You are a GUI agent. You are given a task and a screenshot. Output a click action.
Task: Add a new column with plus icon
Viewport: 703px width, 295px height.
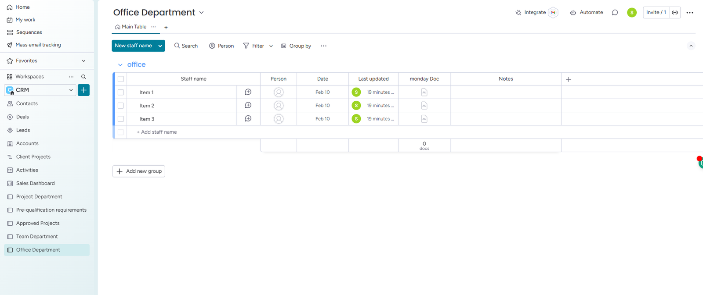[569, 79]
